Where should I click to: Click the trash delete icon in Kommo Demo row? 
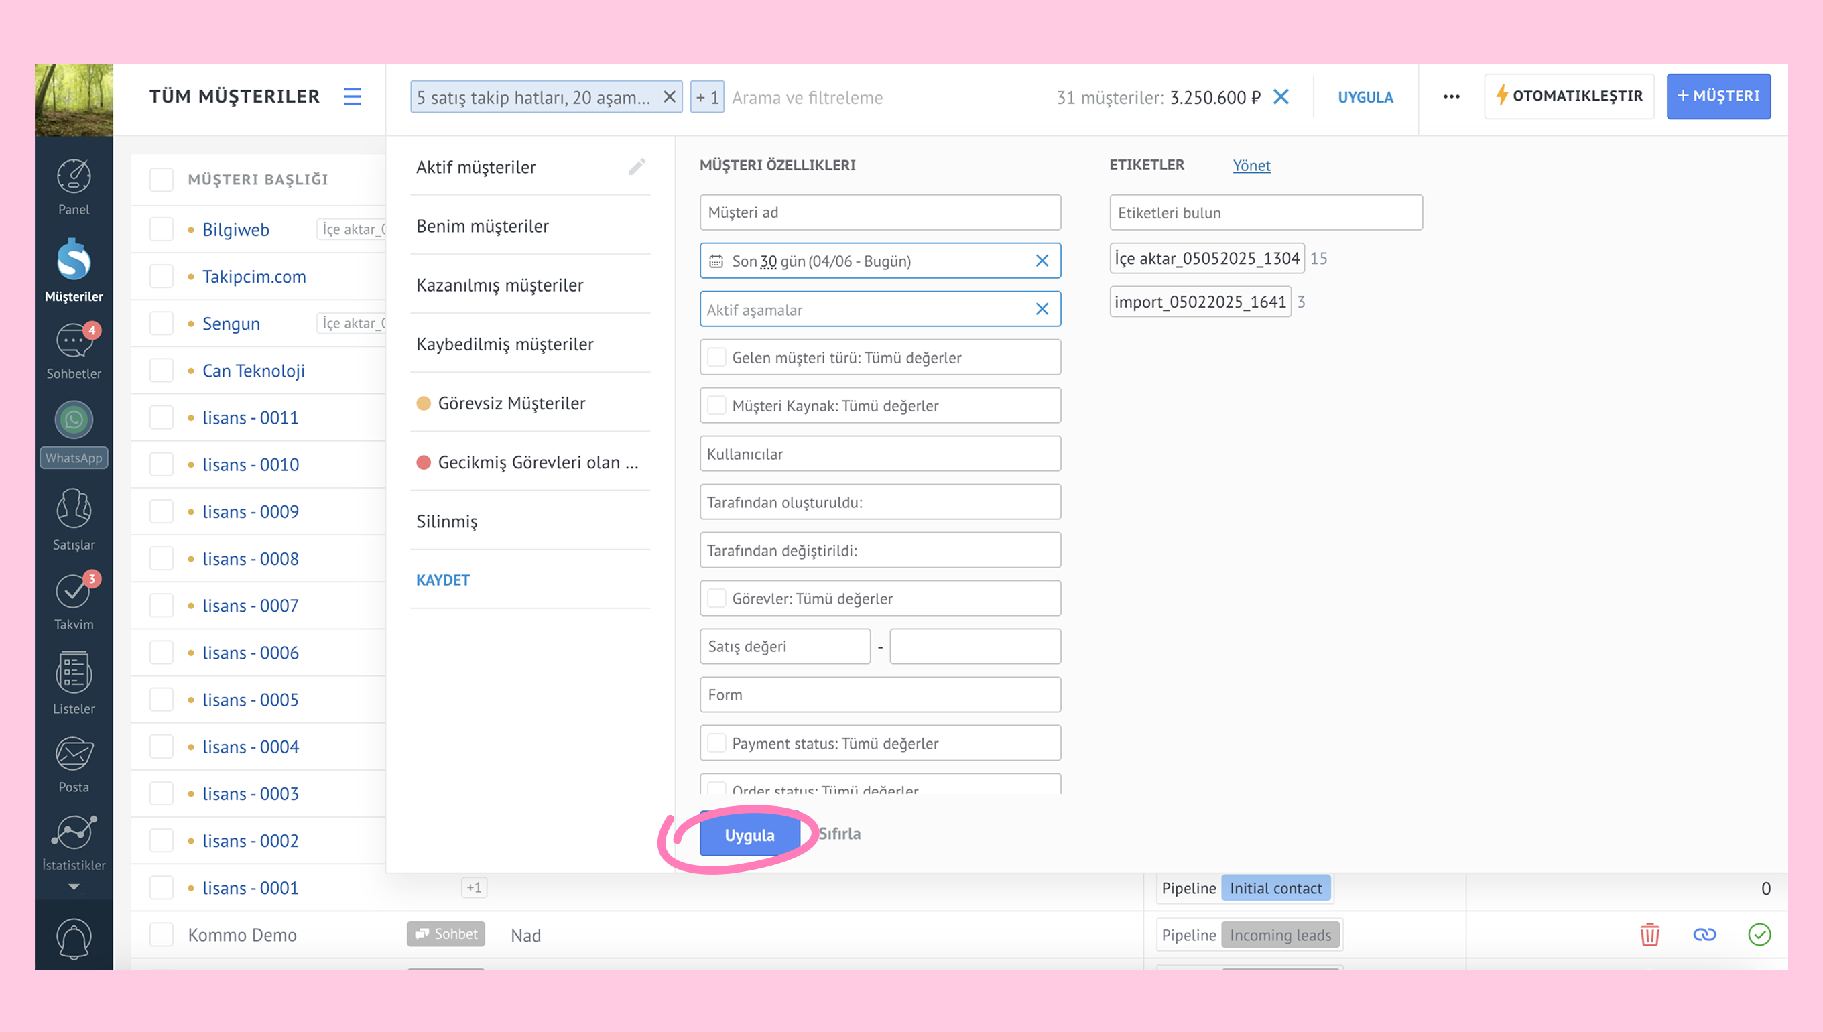click(x=1649, y=934)
